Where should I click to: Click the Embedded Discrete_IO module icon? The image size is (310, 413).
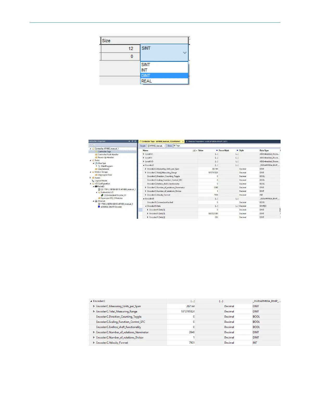[x=102, y=195]
